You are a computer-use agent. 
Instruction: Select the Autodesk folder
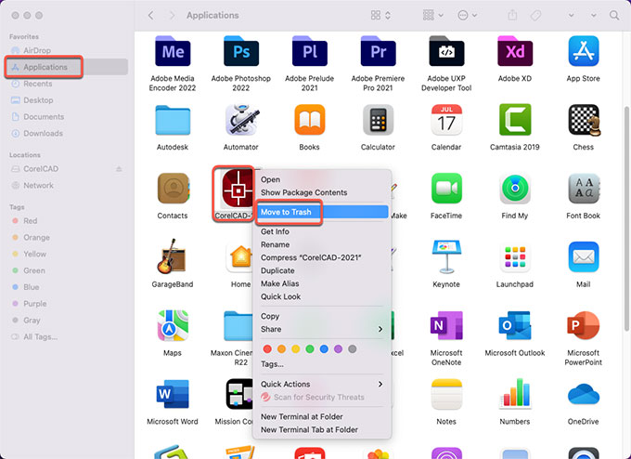(173, 120)
